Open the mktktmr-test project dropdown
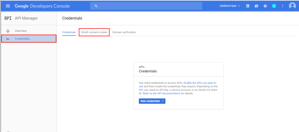299x132 pixels. [x=230, y=6]
